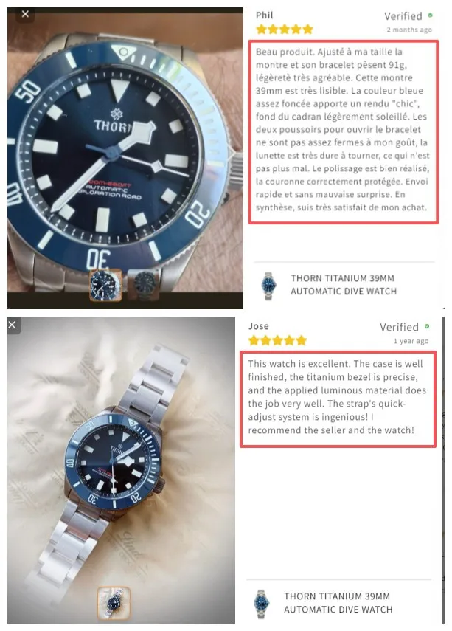Select second thumbnail in Phil's photo viewer

(x=144, y=285)
